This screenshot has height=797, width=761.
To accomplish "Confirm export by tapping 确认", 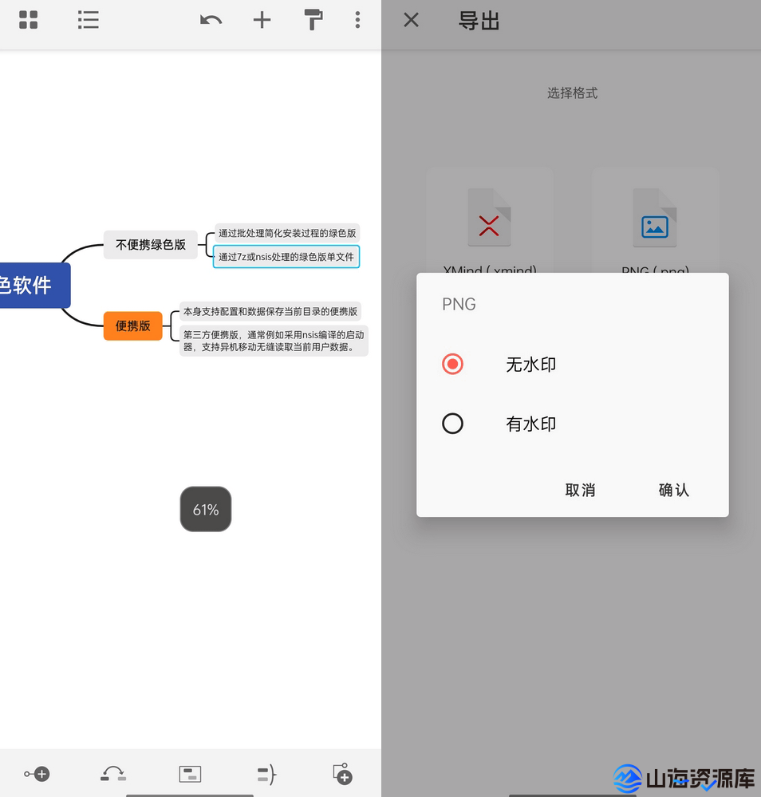I will pyautogui.click(x=673, y=490).
